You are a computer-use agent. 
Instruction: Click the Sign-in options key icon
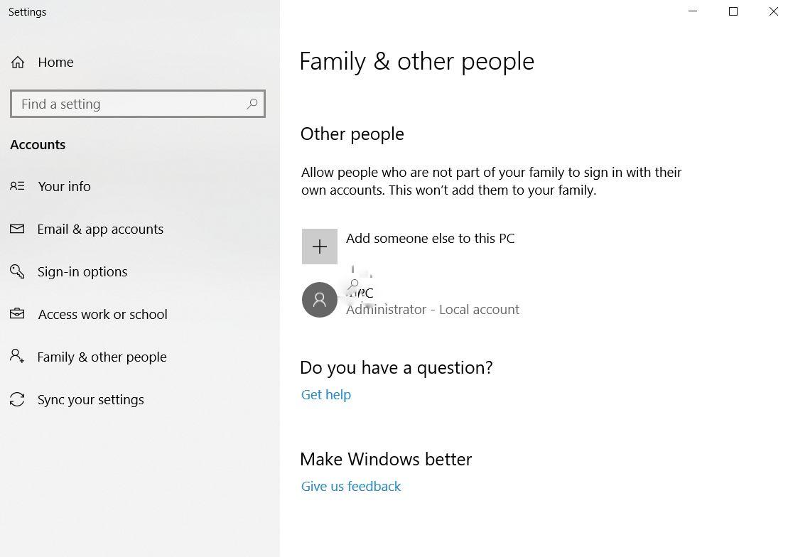(17, 272)
